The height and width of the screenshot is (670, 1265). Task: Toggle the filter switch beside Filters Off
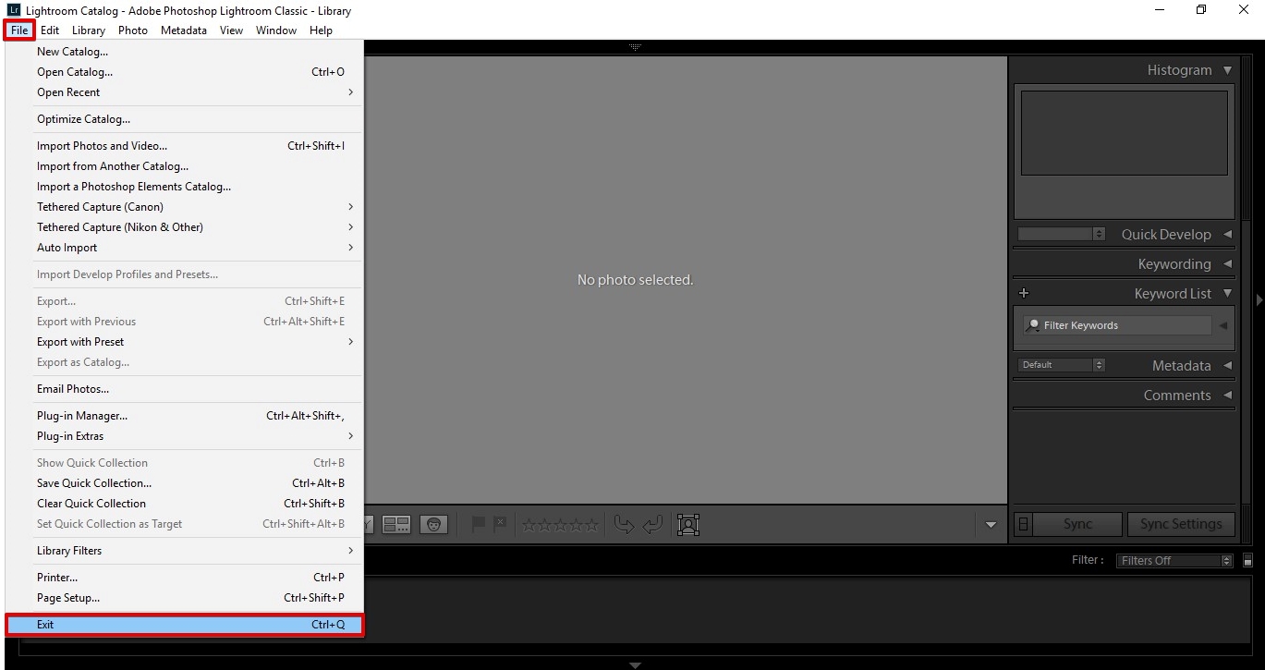1247,560
